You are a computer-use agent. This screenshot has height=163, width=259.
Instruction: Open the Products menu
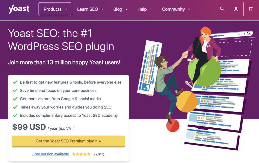[55, 9]
